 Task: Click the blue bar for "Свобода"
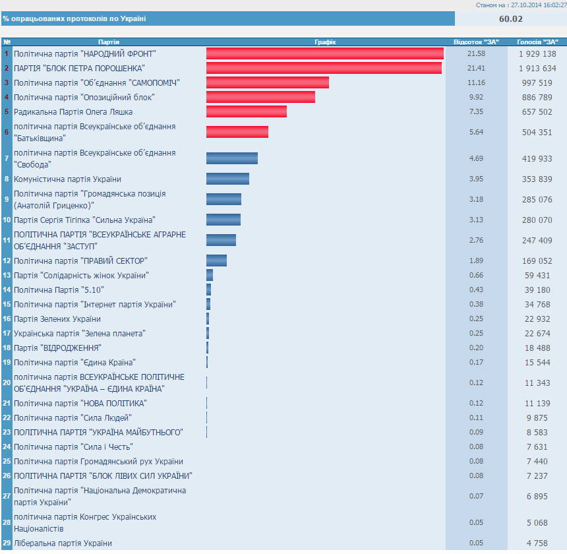(x=231, y=158)
